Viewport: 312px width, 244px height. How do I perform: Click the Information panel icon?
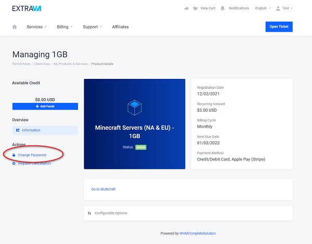(18, 130)
